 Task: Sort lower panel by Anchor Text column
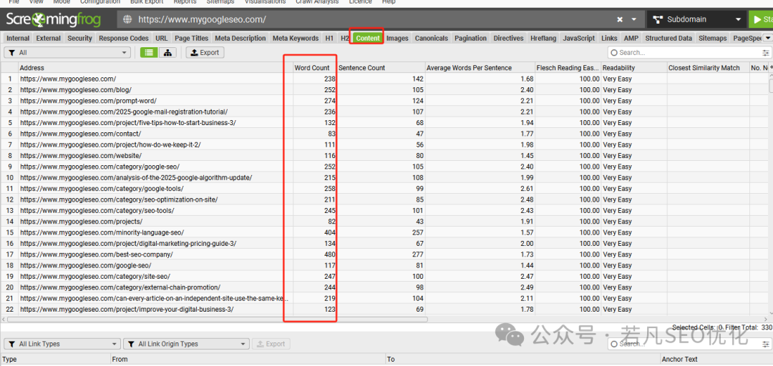click(716, 360)
